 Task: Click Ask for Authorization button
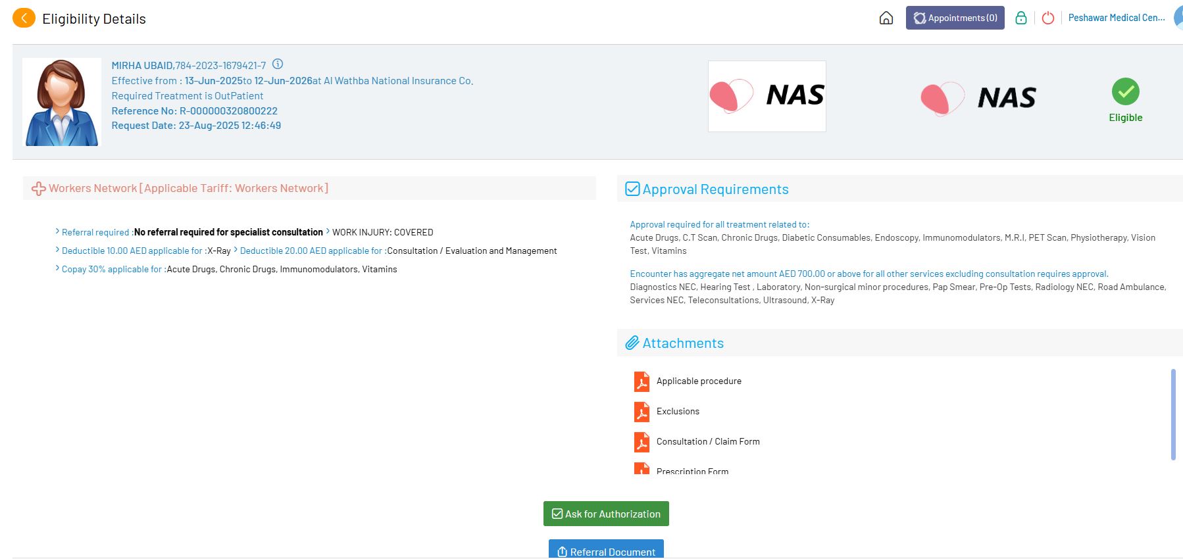(x=606, y=514)
